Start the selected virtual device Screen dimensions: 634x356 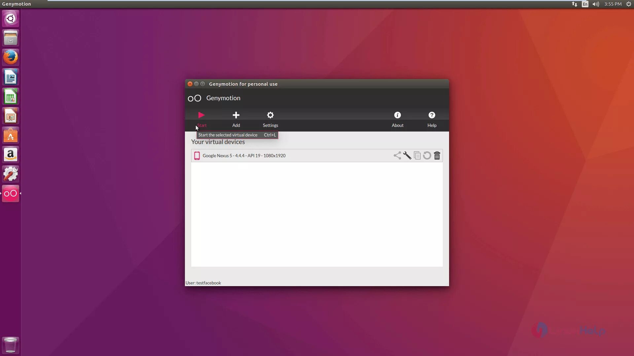pyautogui.click(x=201, y=119)
